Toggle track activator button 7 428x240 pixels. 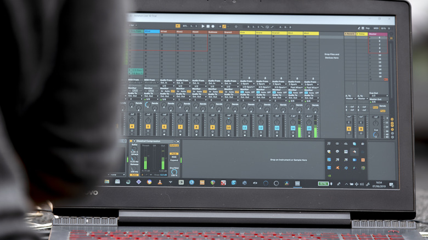180,127
